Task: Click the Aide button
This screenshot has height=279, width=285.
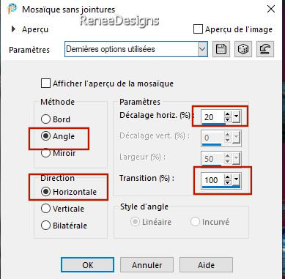Action: [x=206, y=265]
